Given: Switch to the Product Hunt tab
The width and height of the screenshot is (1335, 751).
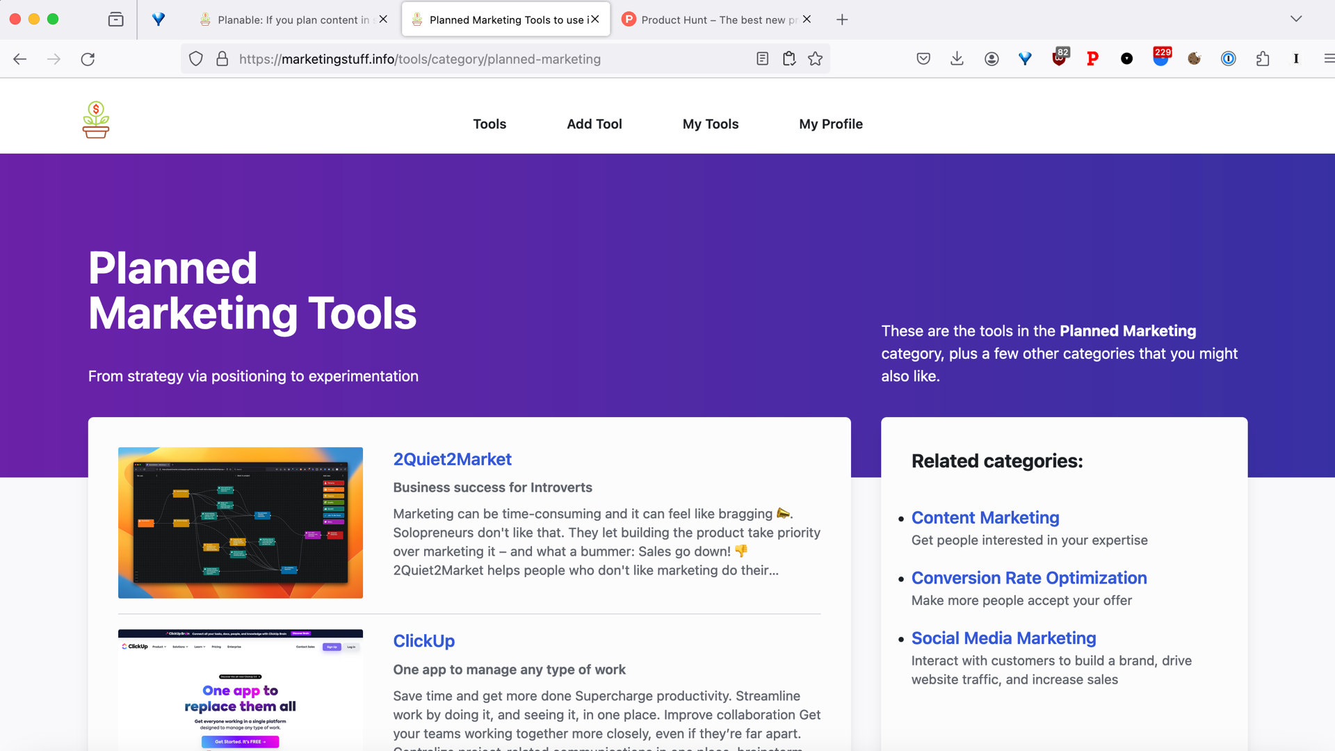Looking at the screenshot, I should [716, 19].
